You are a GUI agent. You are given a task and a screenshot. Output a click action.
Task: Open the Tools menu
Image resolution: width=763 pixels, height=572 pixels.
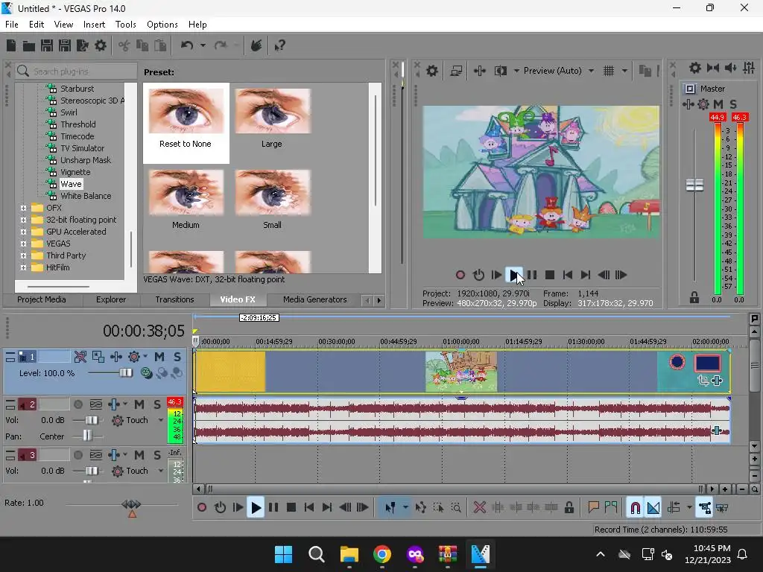(125, 25)
